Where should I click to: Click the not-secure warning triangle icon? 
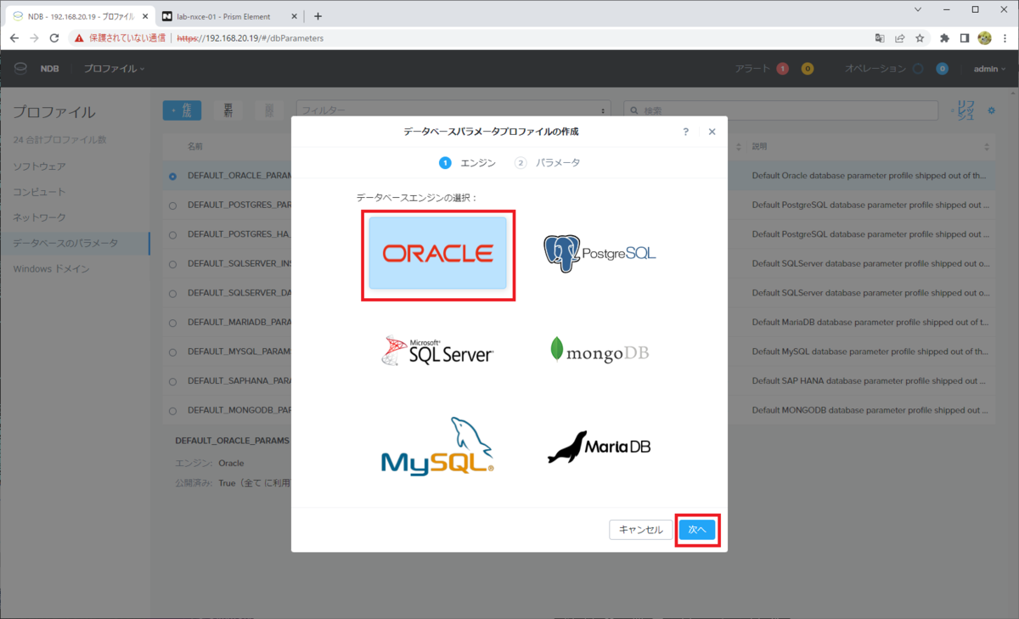tap(79, 38)
